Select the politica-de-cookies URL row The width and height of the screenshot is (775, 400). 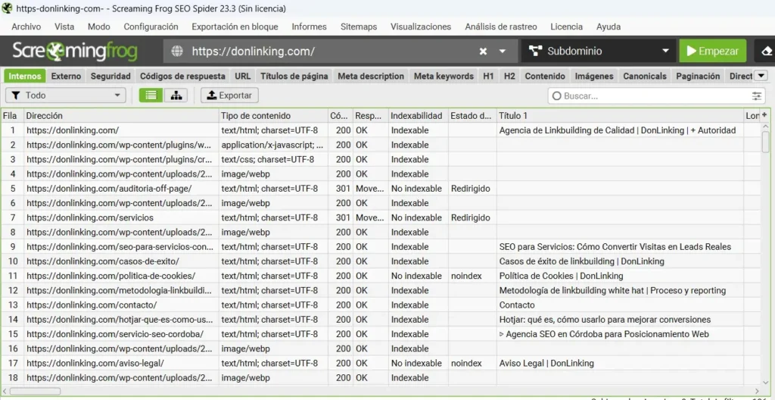[381, 276]
